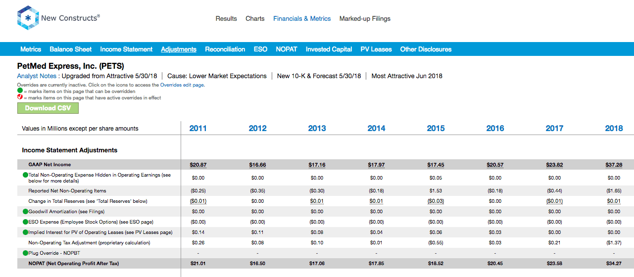Select the Adjustments tab

pyautogui.click(x=179, y=49)
